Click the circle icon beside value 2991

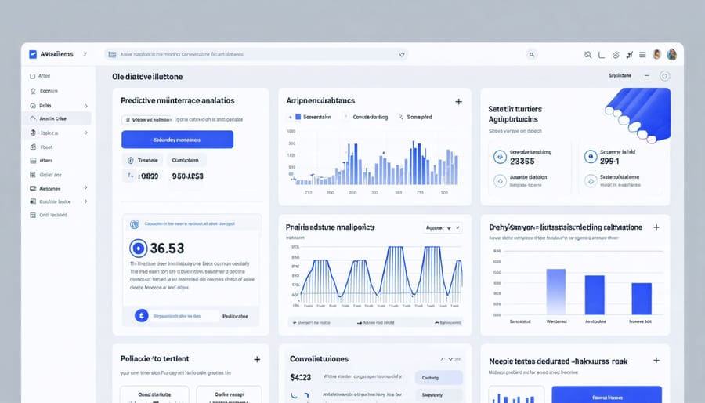(589, 157)
